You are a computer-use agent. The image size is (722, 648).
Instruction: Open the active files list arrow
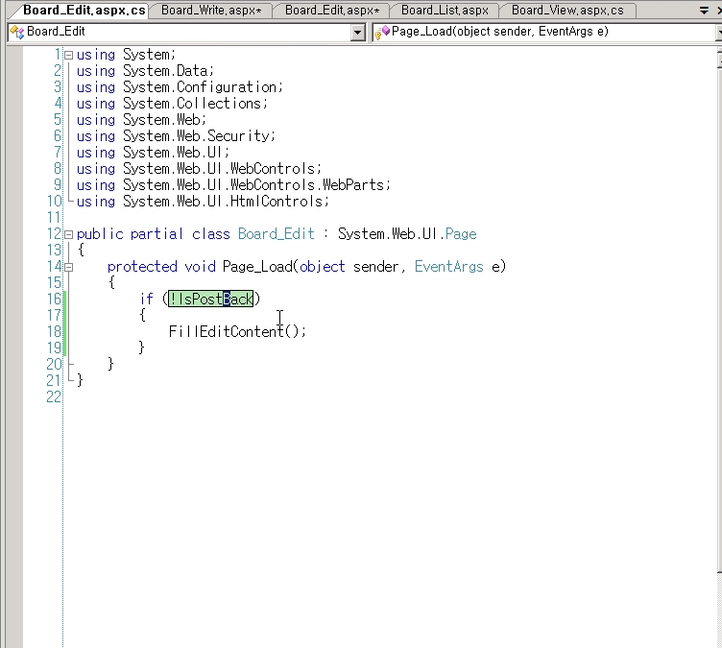[704, 11]
